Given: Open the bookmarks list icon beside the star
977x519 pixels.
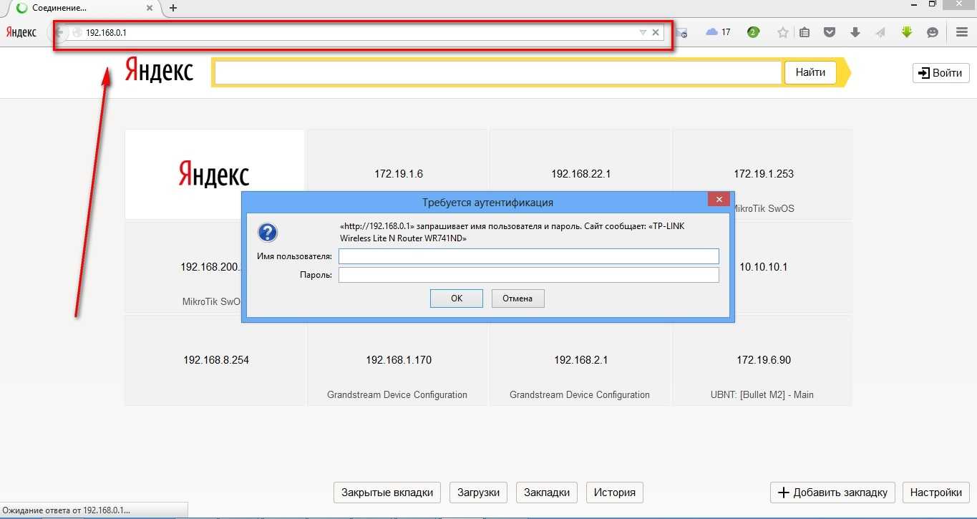Looking at the screenshot, I should (805, 32).
